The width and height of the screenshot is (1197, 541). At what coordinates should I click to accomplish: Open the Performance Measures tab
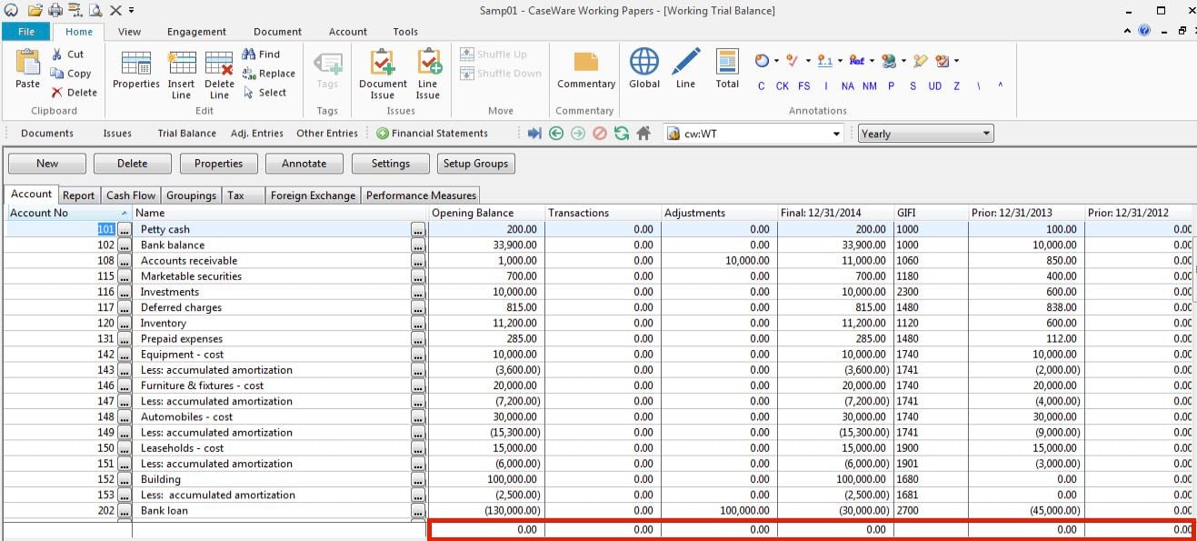tap(421, 195)
